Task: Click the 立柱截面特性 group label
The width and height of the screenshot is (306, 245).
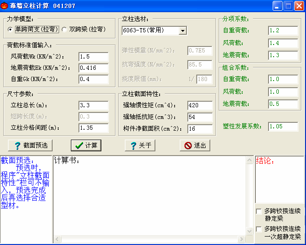Action: (141, 94)
